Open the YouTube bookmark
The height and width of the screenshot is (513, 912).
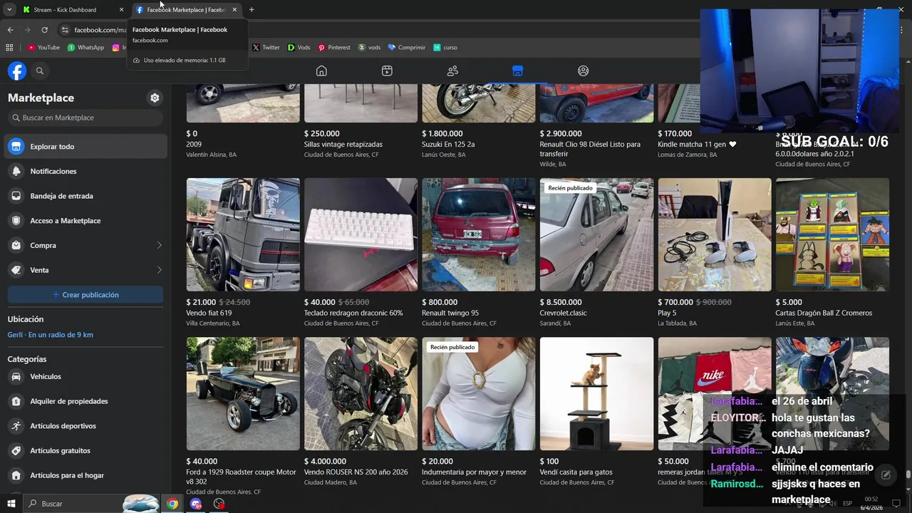pos(43,48)
